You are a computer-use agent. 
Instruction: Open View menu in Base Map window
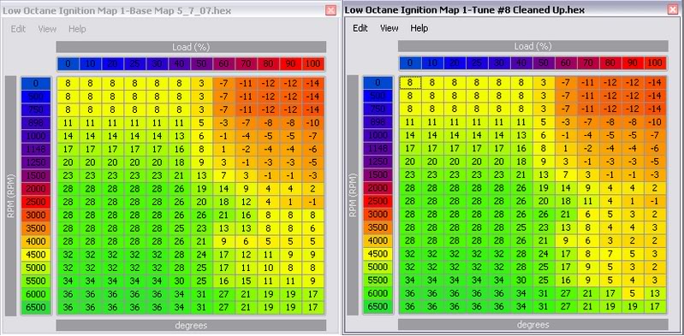pos(47,29)
